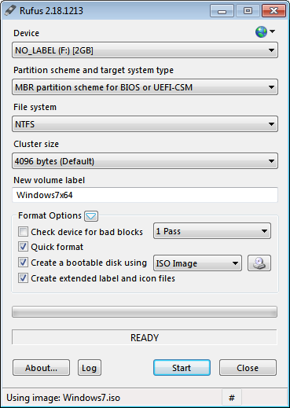
Task: Click the 'New volume label' caption
Action: (x=50, y=180)
